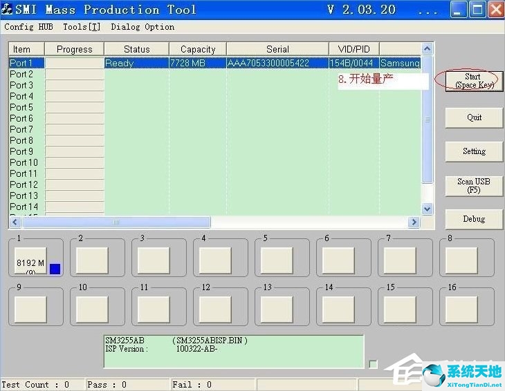Click the slot 9 port button
Image resolution: width=505 pixels, height=391 pixels.
(30, 309)
